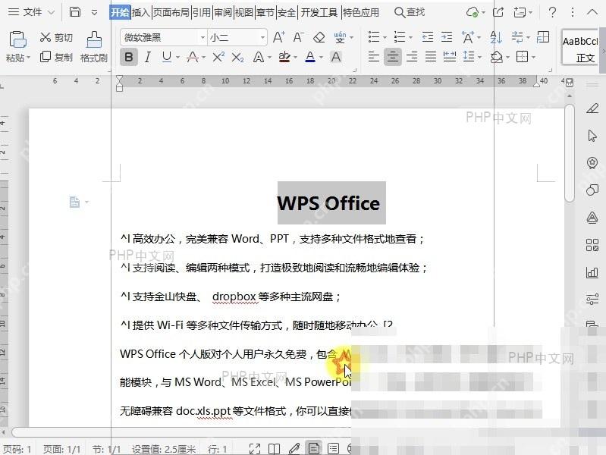Click the Copy (复制) button
Viewport: 606px width, 455px height.
point(56,57)
